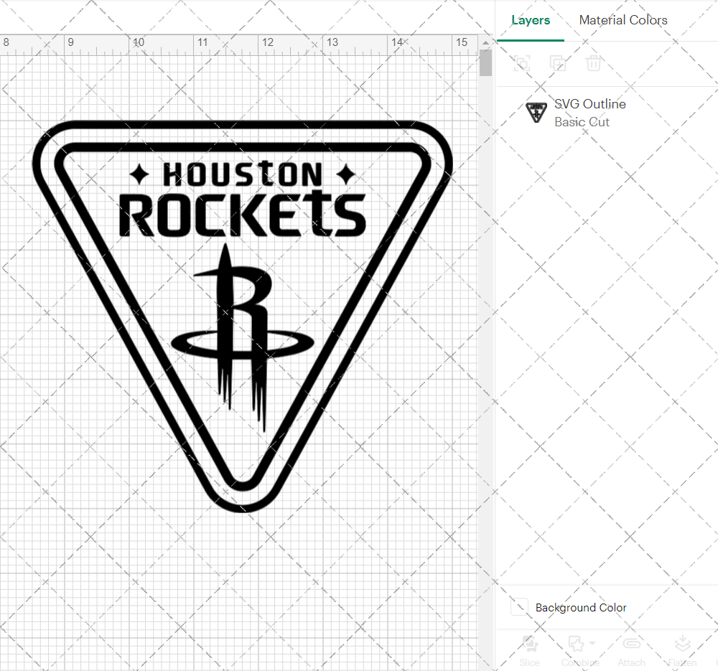Open the Material Colors tab
This screenshot has width=718, height=671.
tap(623, 20)
